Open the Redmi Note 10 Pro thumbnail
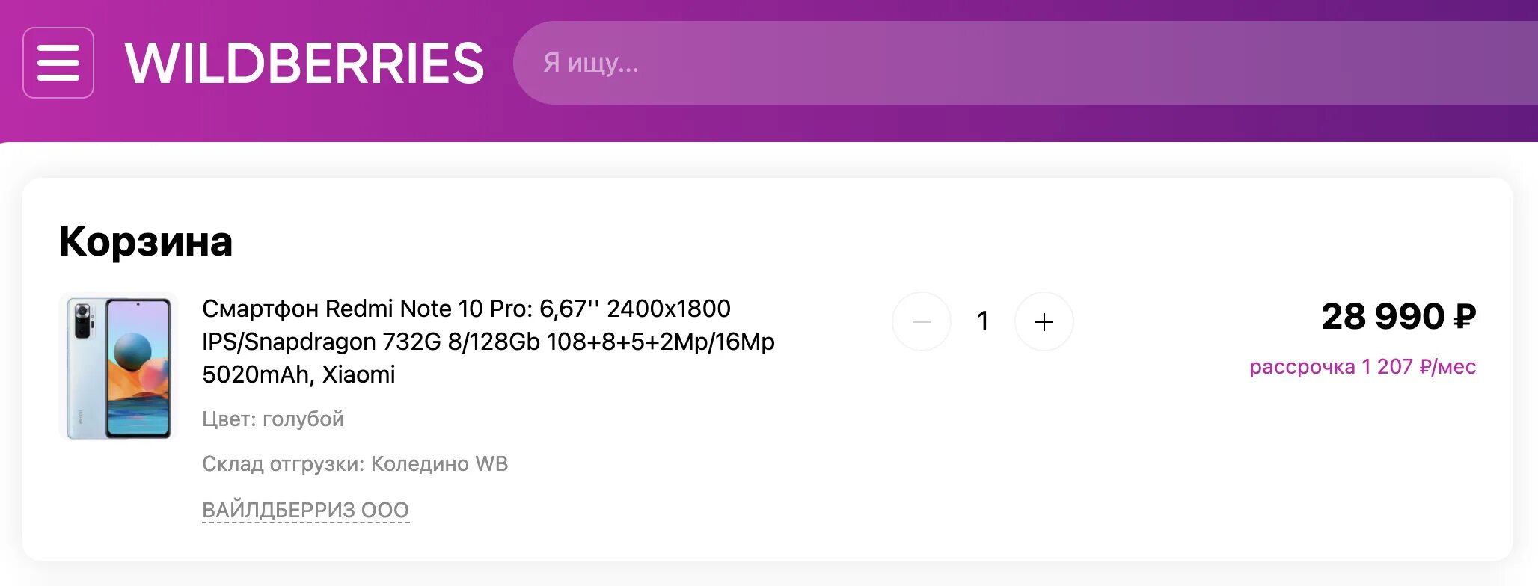1538x586 pixels. (118, 366)
